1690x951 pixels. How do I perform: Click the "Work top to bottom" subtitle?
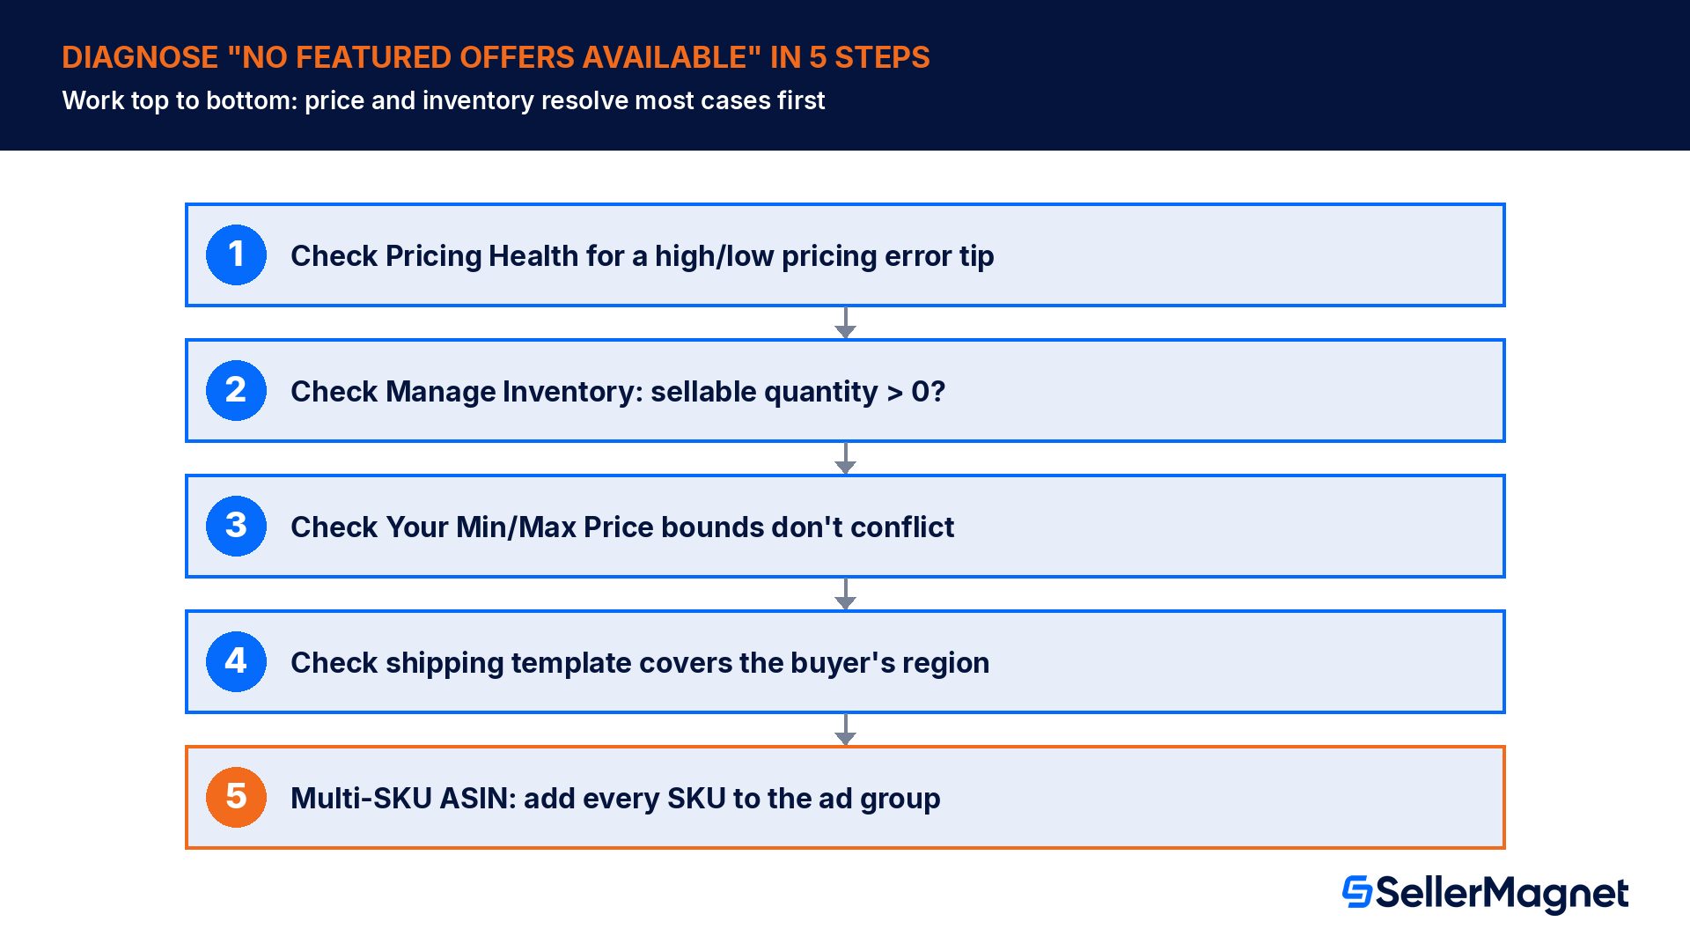(444, 100)
